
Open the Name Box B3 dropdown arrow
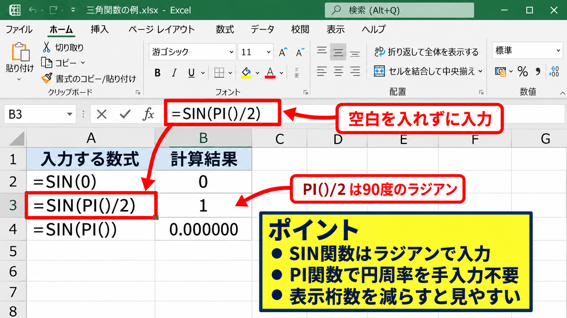pos(70,114)
